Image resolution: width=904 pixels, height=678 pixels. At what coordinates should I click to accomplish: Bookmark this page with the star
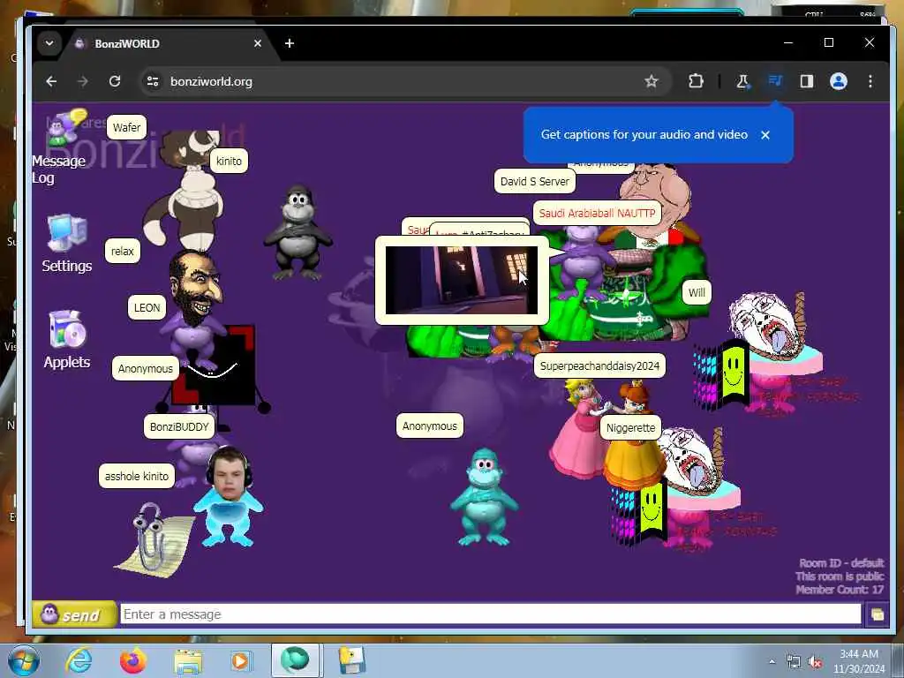[x=652, y=81]
